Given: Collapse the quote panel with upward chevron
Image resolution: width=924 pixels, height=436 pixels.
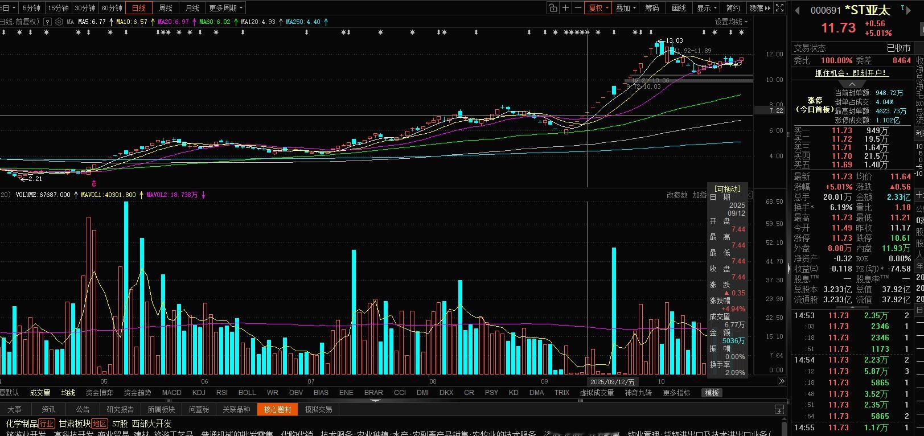Looking at the screenshot, I should tap(852, 84).
